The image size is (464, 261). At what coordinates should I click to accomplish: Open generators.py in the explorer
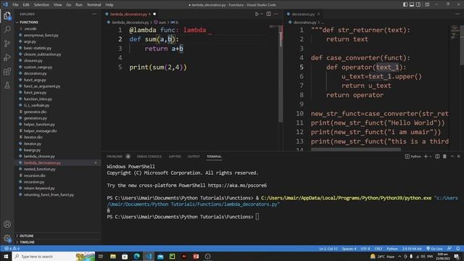[x=36, y=118]
